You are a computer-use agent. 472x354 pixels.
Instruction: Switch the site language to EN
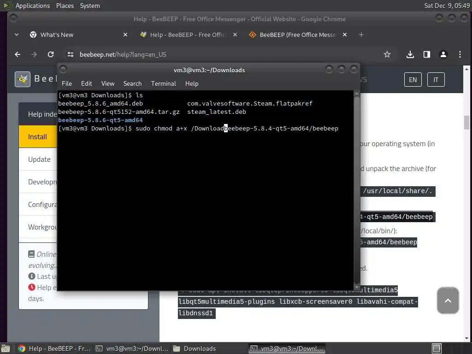point(413,80)
